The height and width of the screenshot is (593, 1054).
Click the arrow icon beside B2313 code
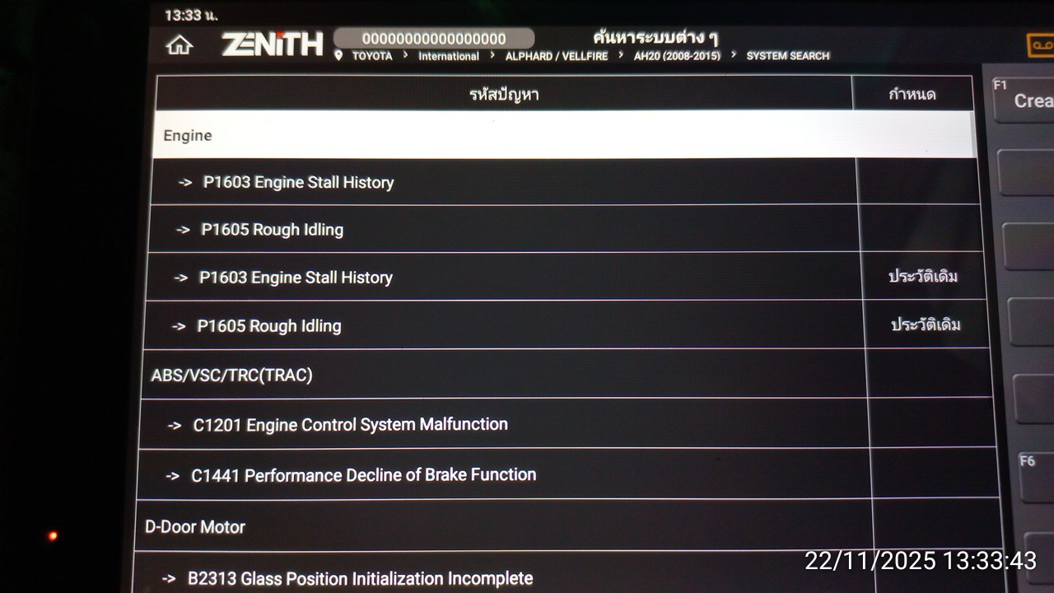169,579
